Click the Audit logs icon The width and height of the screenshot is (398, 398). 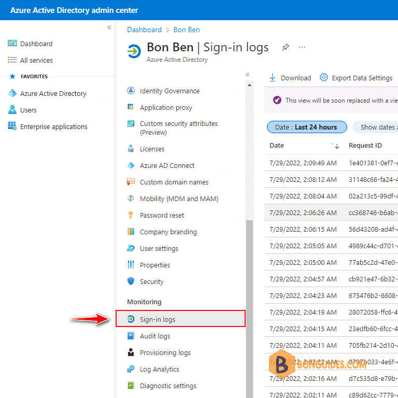(131, 336)
